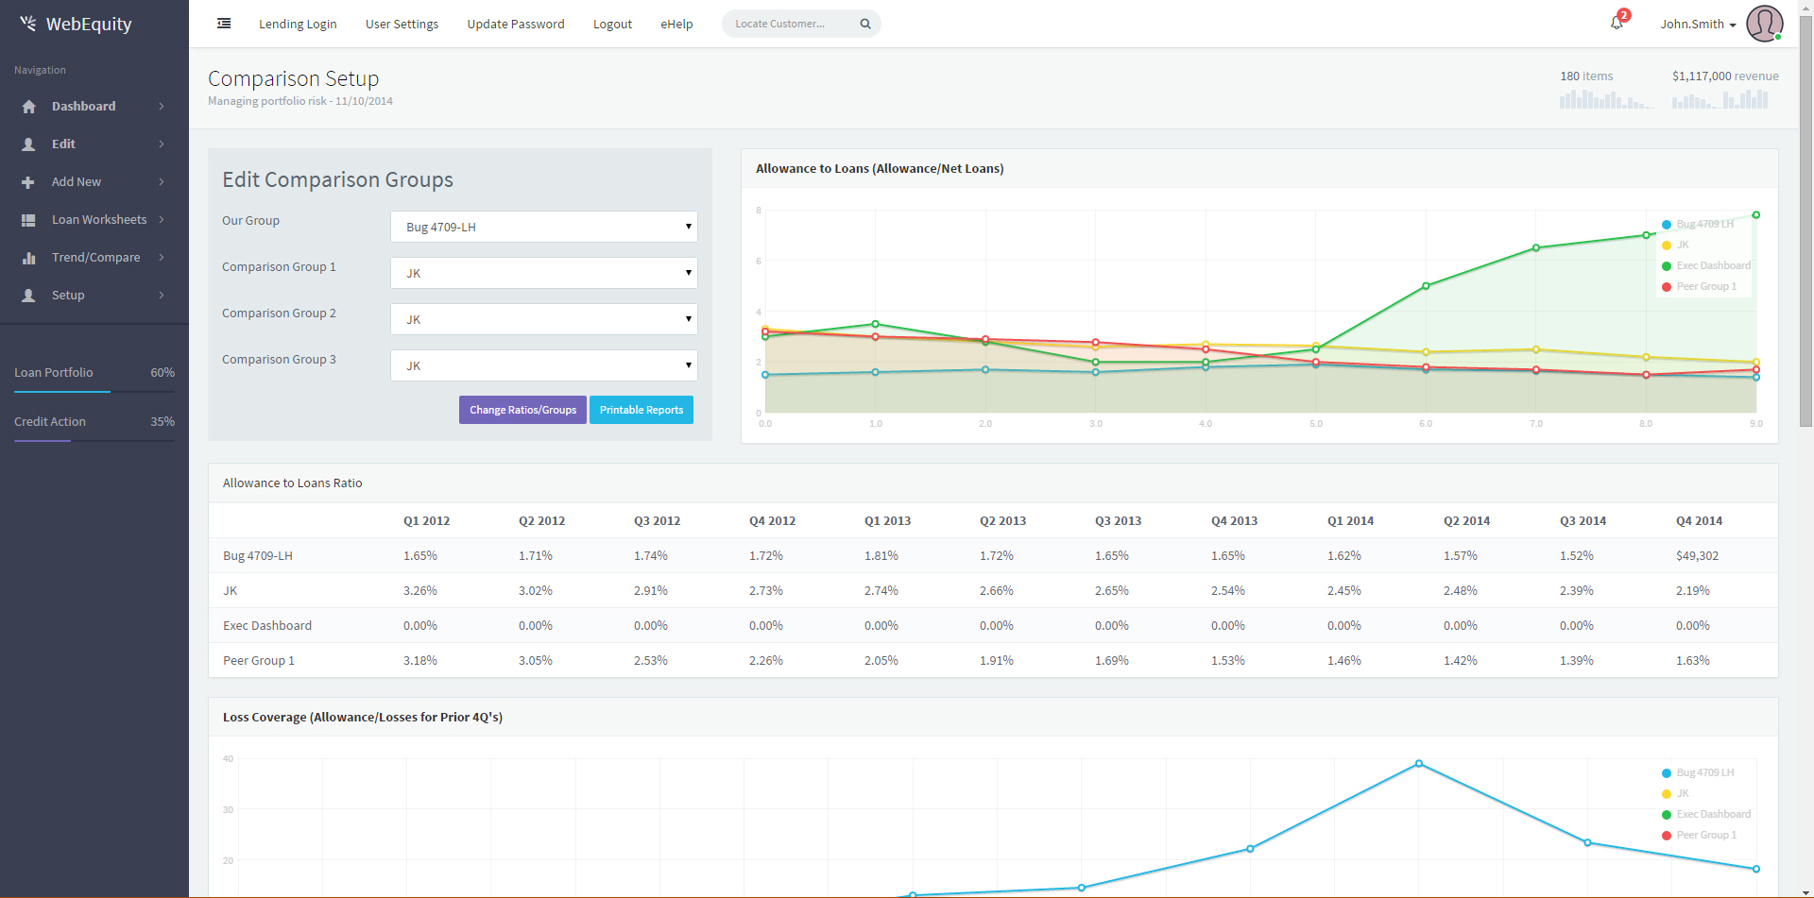The width and height of the screenshot is (1814, 898).
Task: Click the Trend/Compare bar chart icon
Action: click(28, 258)
